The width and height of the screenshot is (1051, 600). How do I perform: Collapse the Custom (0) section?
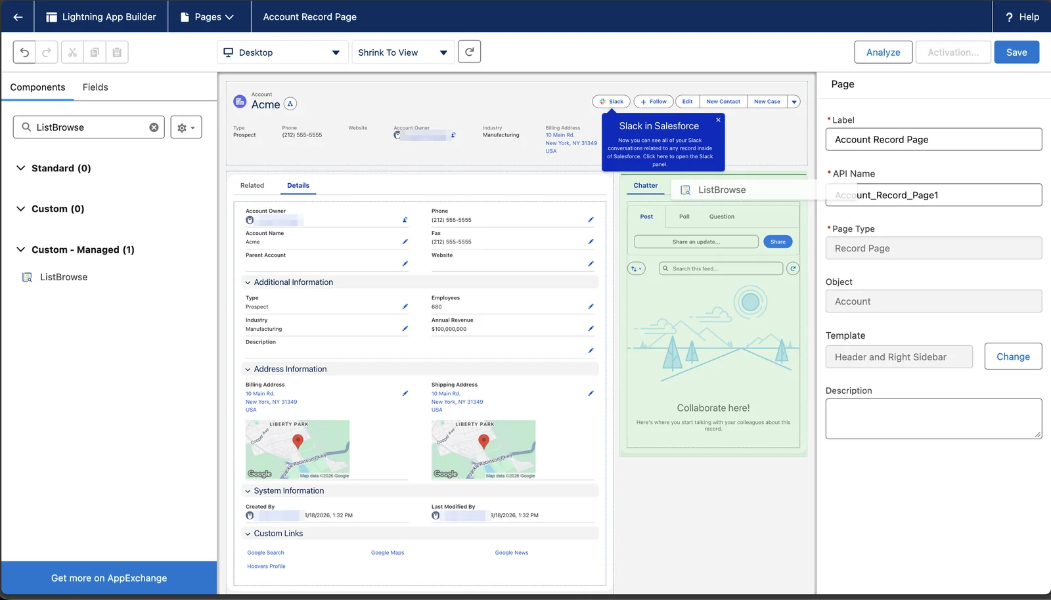click(20, 209)
